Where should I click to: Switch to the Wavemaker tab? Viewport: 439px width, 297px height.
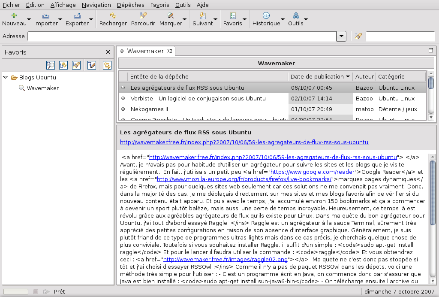click(145, 51)
